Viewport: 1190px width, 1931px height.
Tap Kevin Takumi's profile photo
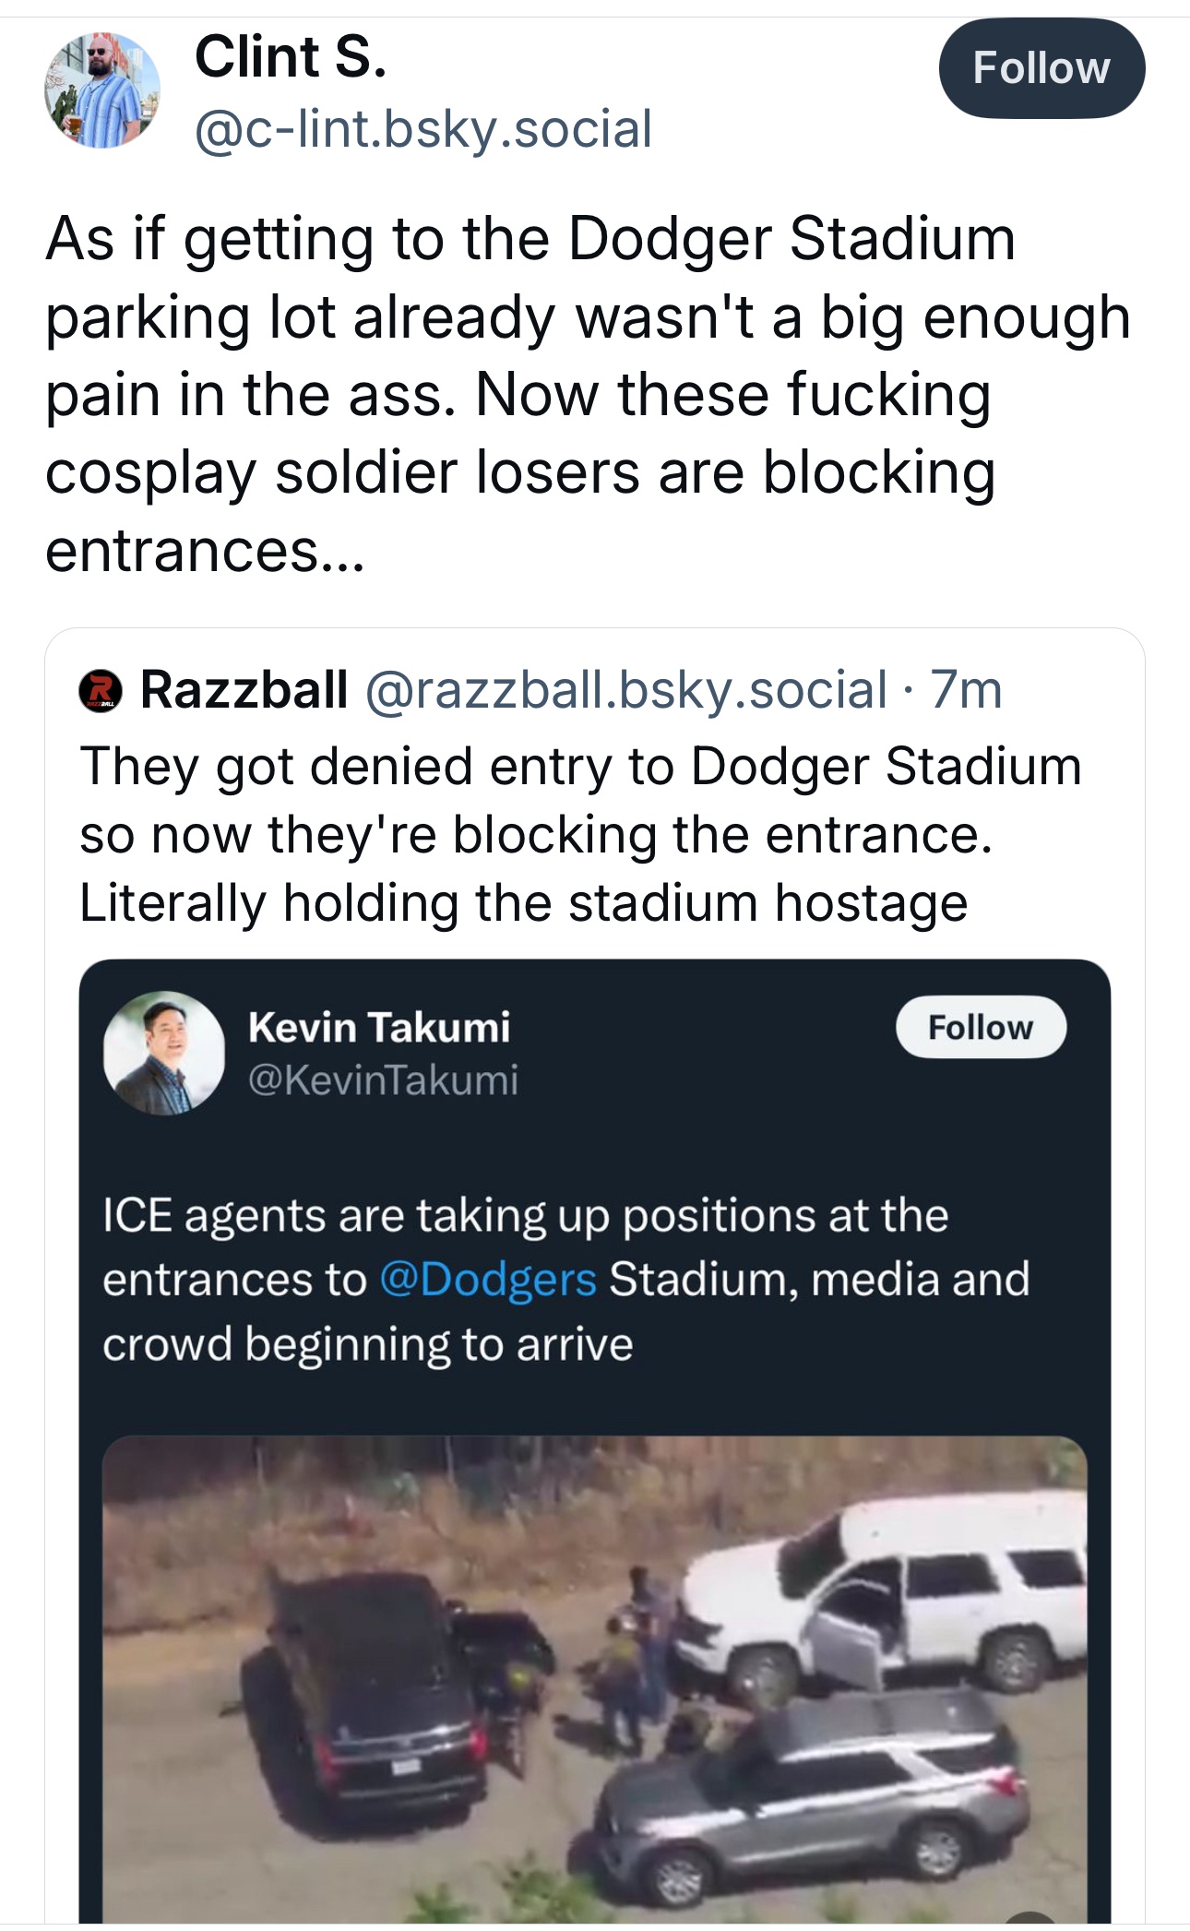click(163, 1053)
